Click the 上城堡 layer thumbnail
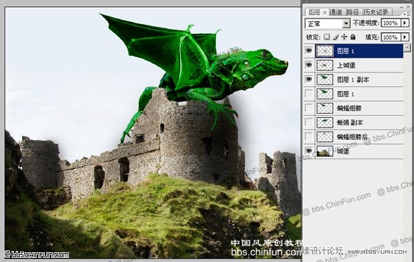Image resolution: width=414 pixels, height=262 pixels. pyautogui.click(x=325, y=65)
